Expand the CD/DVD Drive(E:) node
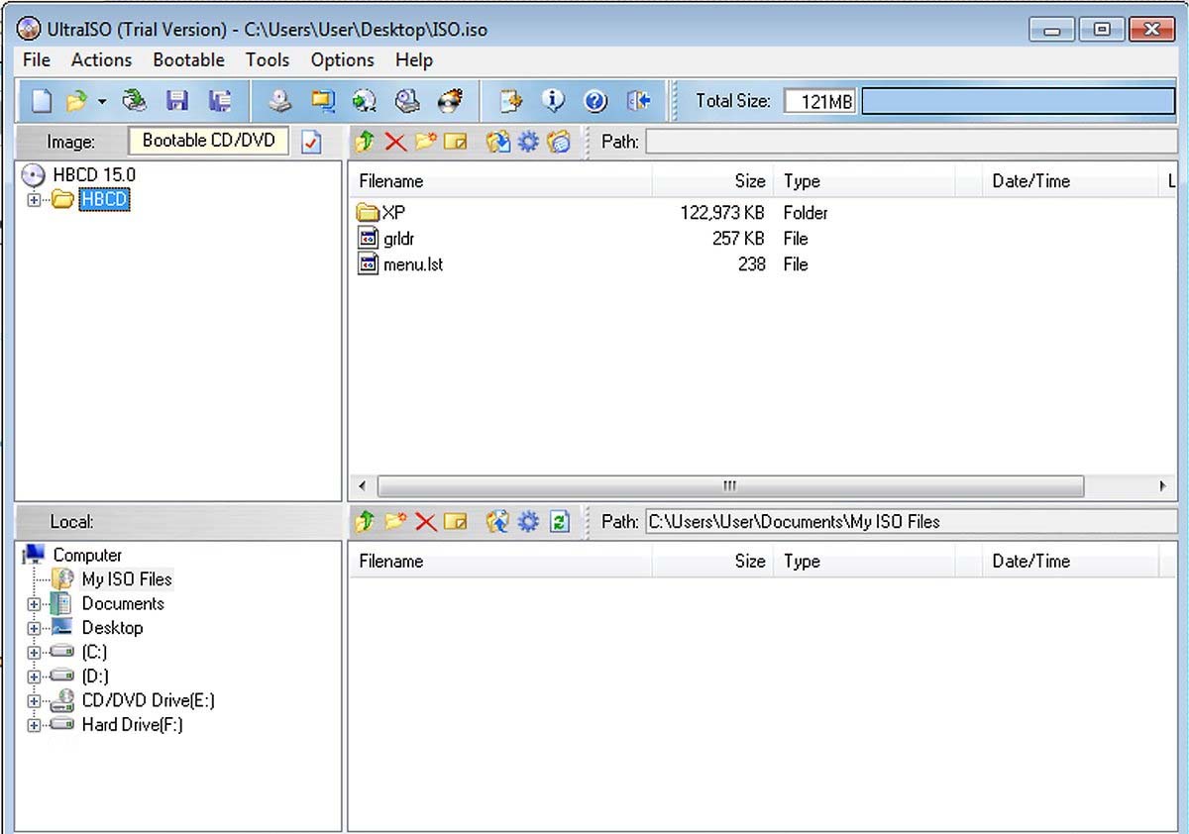The image size is (1189, 834). click(x=35, y=701)
